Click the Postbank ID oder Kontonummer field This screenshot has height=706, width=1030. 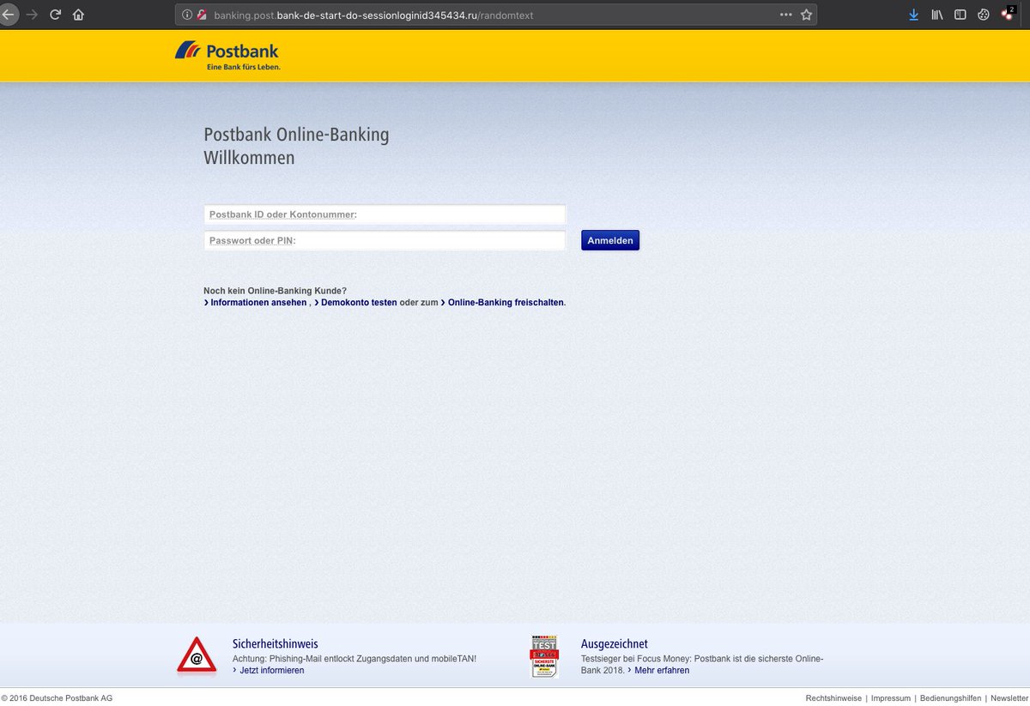[x=385, y=214]
